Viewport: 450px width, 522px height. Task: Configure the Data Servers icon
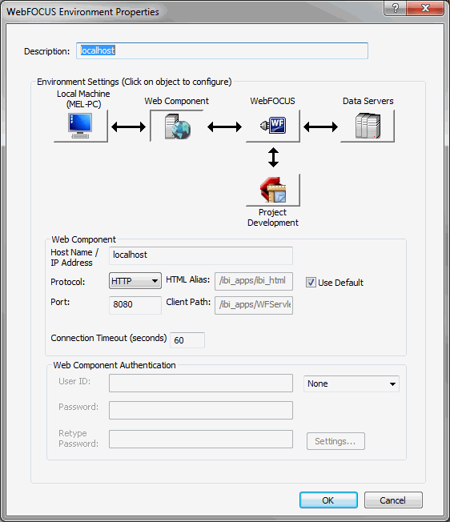click(368, 126)
